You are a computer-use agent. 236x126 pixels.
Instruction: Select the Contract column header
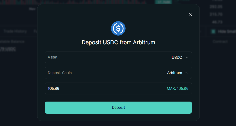click(x=220, y=41)
